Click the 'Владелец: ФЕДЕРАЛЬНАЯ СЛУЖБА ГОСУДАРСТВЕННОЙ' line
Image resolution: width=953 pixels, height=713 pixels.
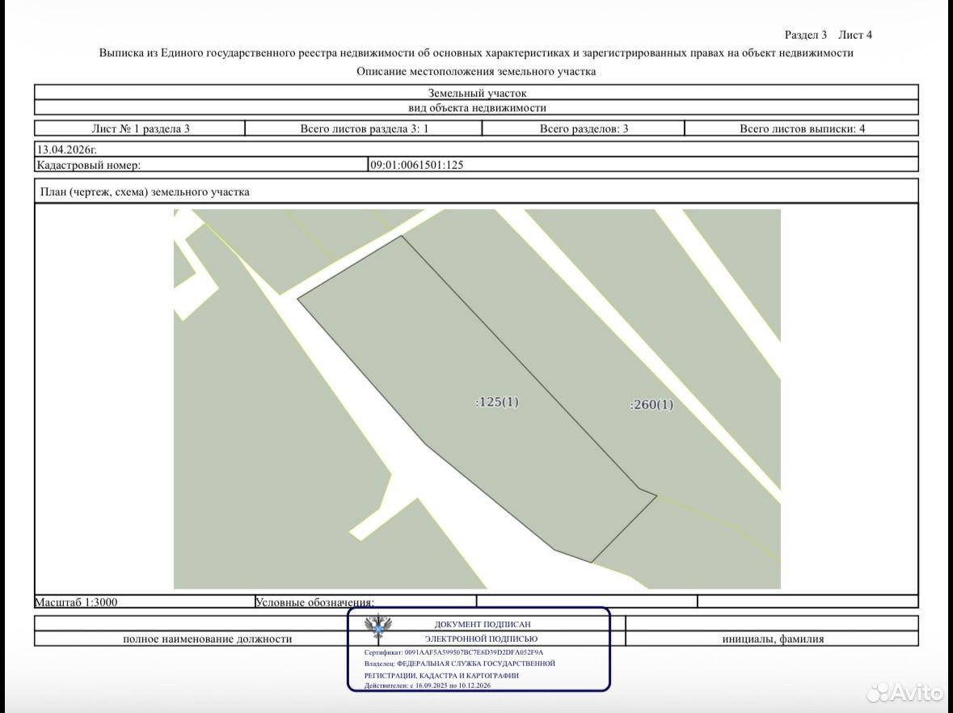pos(459,664)
